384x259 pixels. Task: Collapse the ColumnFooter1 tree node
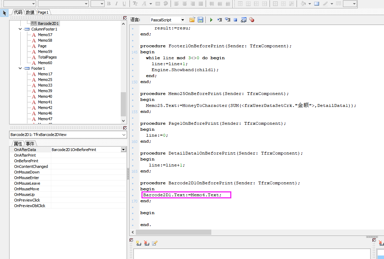point(20,29)
